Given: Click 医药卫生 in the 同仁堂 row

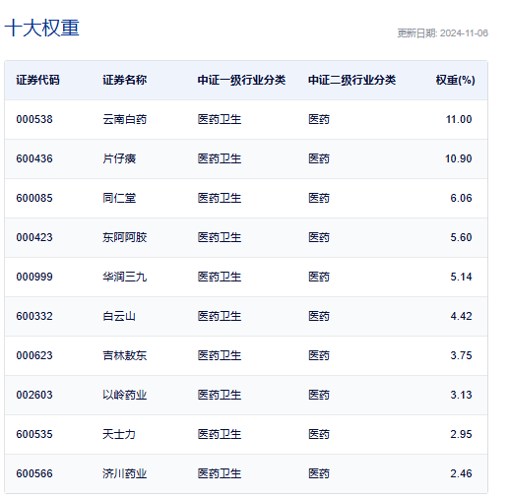Looking at the screenshot, I should tap(220, 198).
